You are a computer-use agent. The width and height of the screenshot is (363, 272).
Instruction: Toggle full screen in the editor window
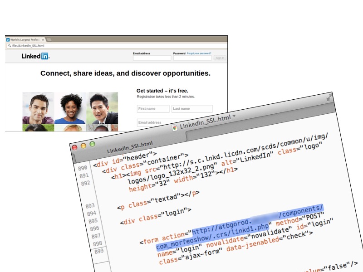click(328, 98)
